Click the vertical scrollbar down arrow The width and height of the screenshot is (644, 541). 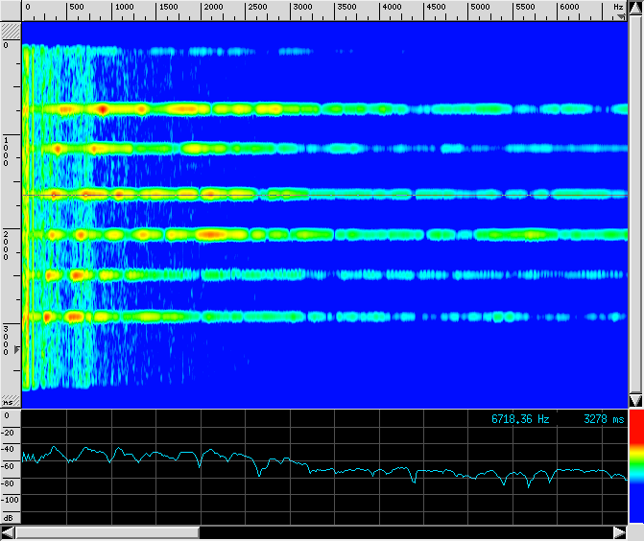tap(634, 400)
